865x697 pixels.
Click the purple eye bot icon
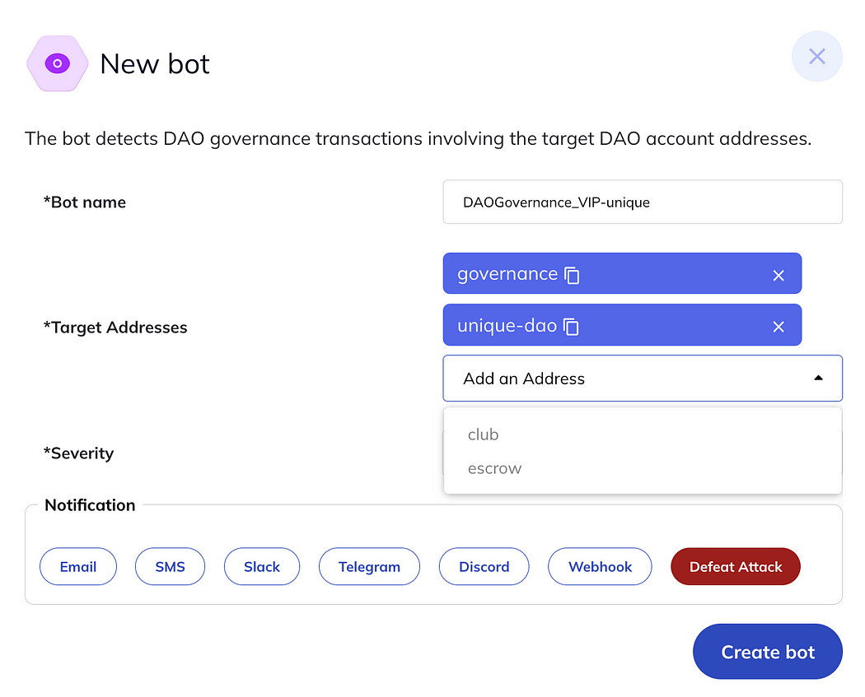58,63
